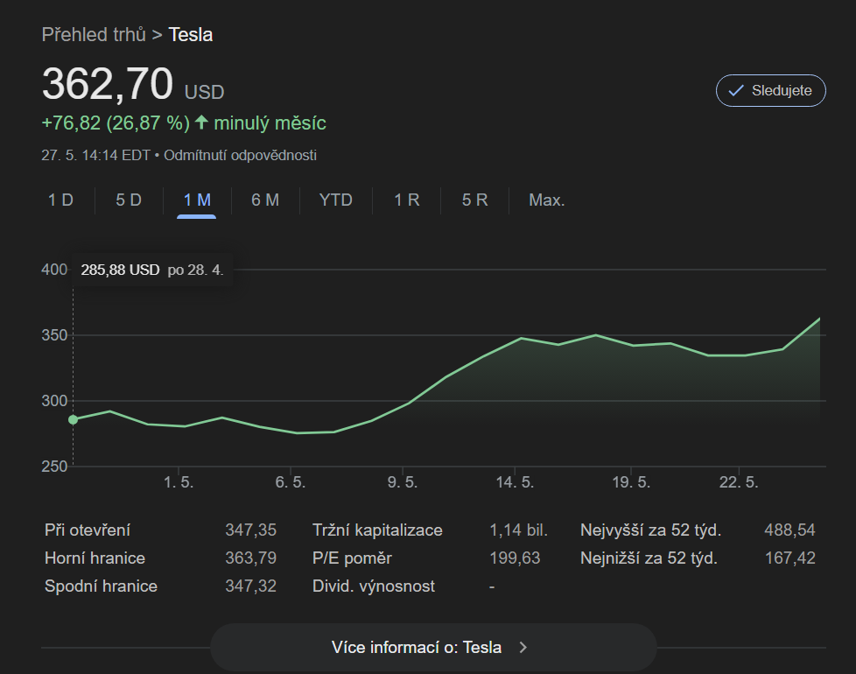Click the 350 y-axis label
The height and width of the screenshot is (674, 856).
point(54,335)
